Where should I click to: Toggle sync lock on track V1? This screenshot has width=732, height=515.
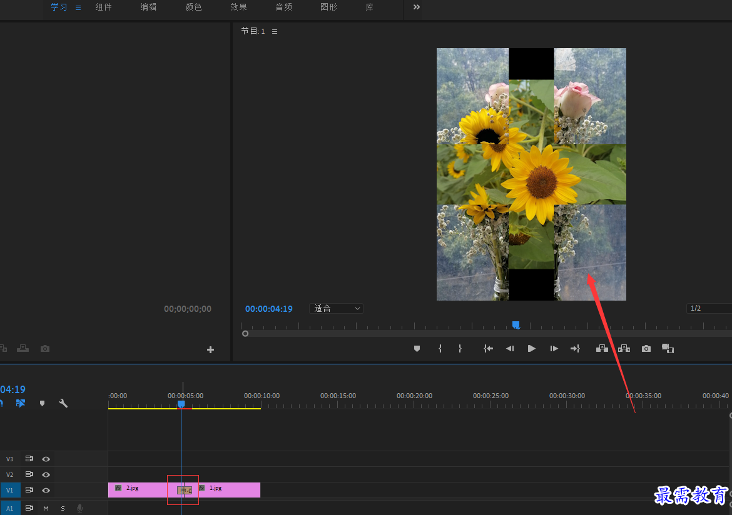[29, 490]
